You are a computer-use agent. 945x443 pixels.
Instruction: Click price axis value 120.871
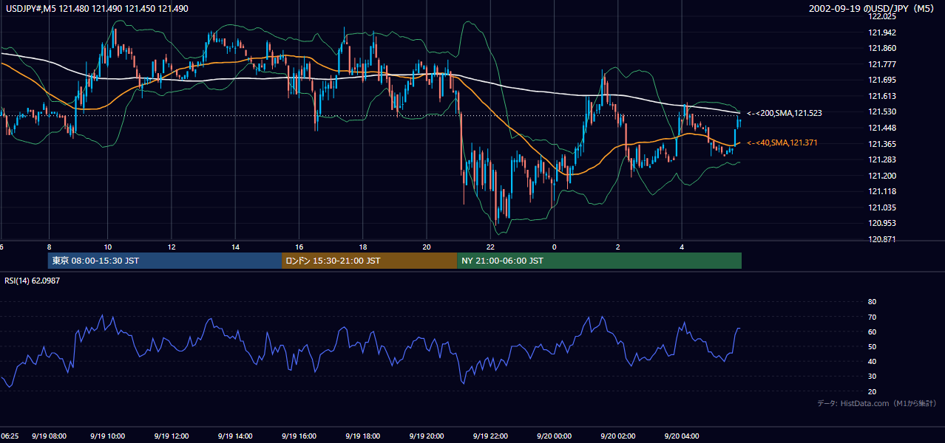[x=881, y=239]
